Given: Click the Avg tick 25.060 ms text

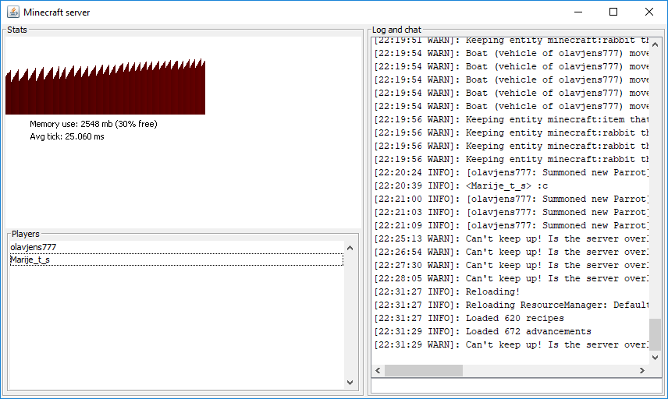Looking at the screenshot, I should click(67, 136).
